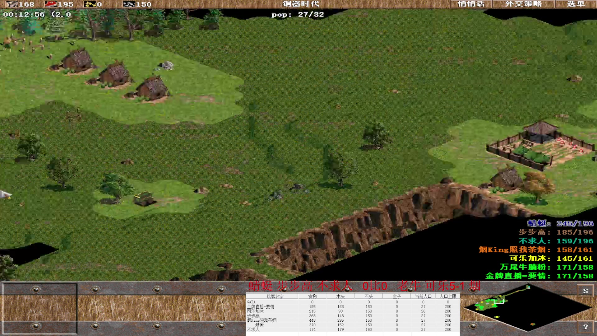This screenshot has height=336, width=597.
Task: Click the game timer 00:12:56
Action: coord(24,14)
